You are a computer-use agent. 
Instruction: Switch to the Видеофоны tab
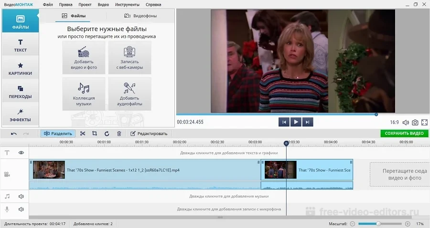(140, 16)
